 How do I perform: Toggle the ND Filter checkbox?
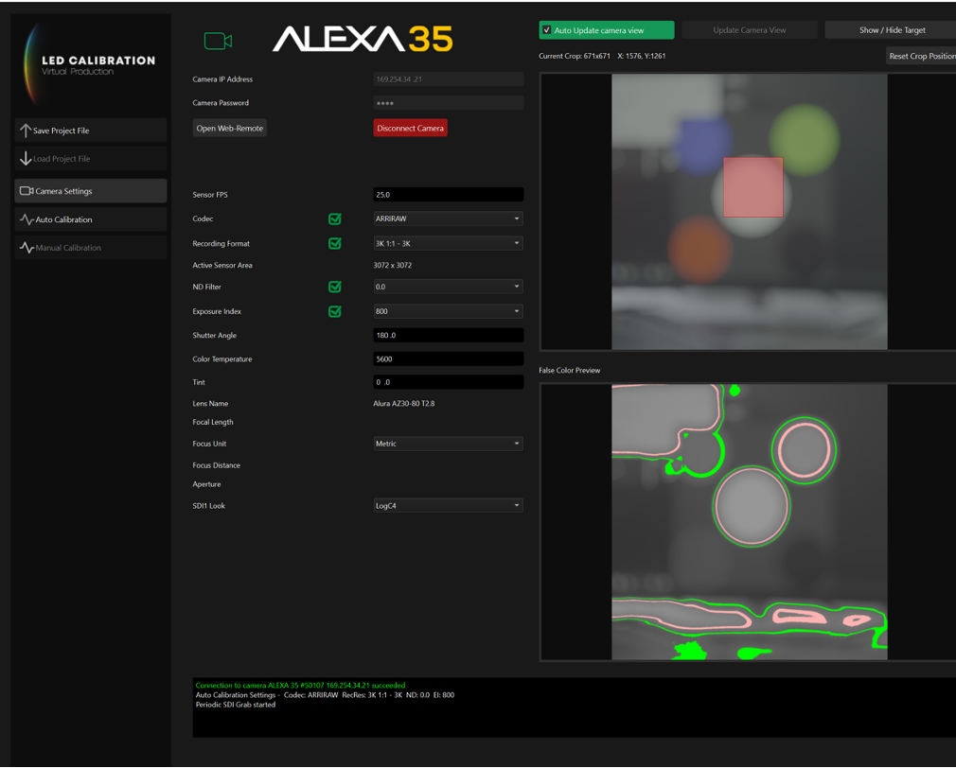pyautogui.click(x=334, y=287)
